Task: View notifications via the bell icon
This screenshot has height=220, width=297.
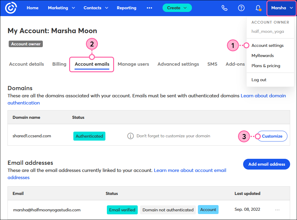Action: click(x=258, y=8)
